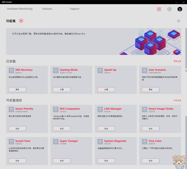187x169 pixels.
Task: Install LAN Manager
Action: [106, 129]
